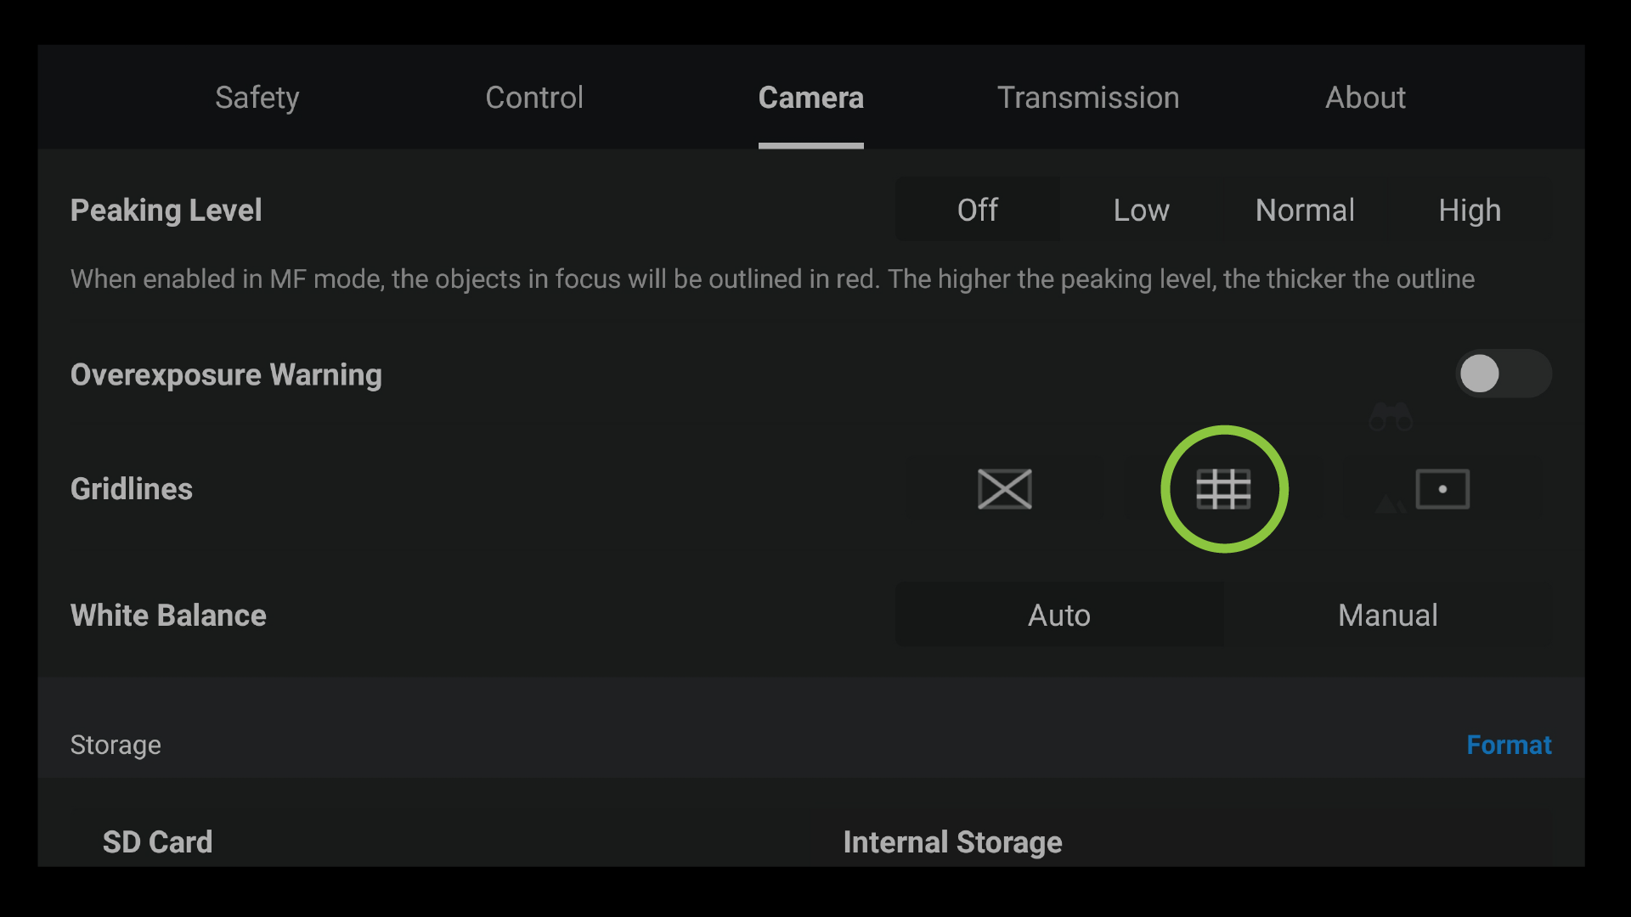Click the Storage section header
The image size is (1631, 917).
coord(116,745)
